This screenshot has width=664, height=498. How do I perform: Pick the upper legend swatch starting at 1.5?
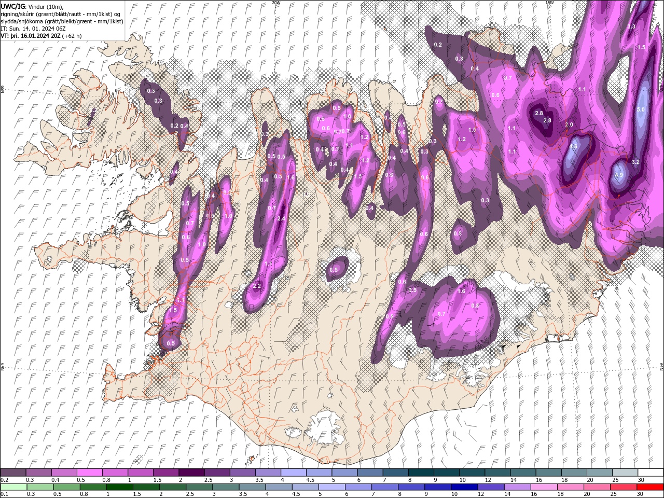165,473
